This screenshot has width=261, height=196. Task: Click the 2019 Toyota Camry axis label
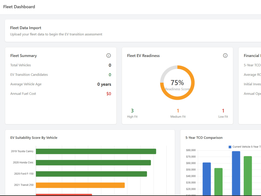[22, 151]
